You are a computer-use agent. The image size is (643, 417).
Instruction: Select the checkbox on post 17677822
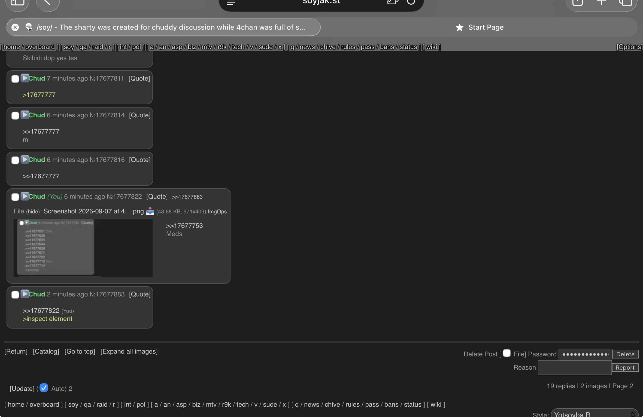[x=15, y=197]
